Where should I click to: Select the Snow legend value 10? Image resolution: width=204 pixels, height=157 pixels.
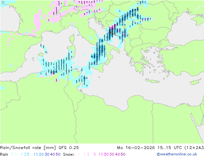pyautogui.click(x=101, y=154)
